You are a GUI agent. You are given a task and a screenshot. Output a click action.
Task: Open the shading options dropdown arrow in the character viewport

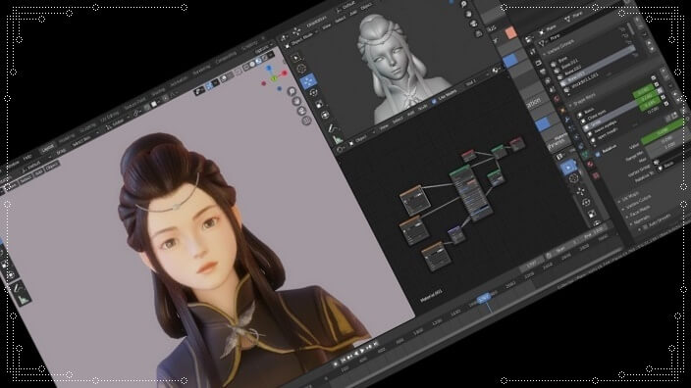(x=271, y=56)
